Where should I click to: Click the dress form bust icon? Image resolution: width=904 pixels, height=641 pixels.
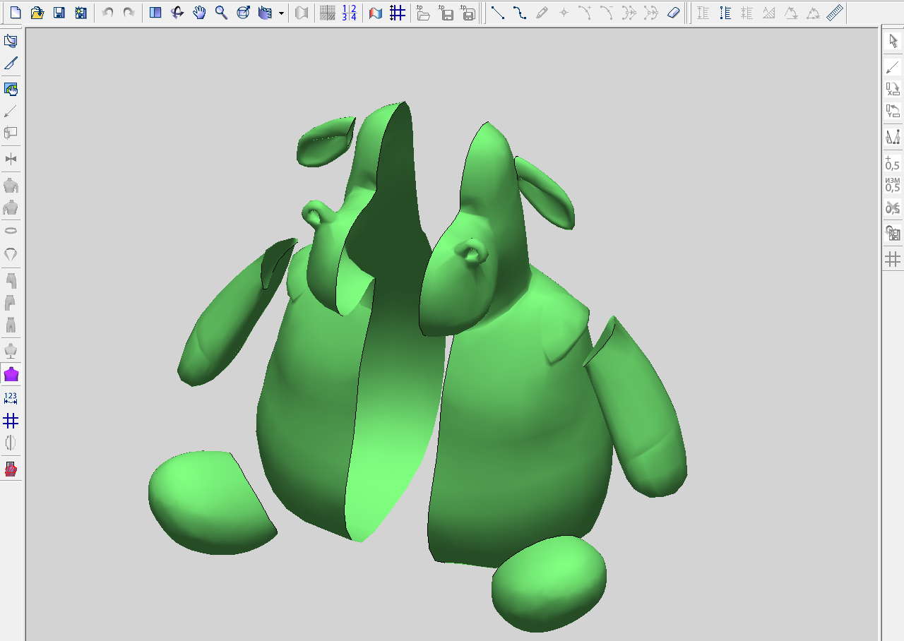[x=11, y=350]
